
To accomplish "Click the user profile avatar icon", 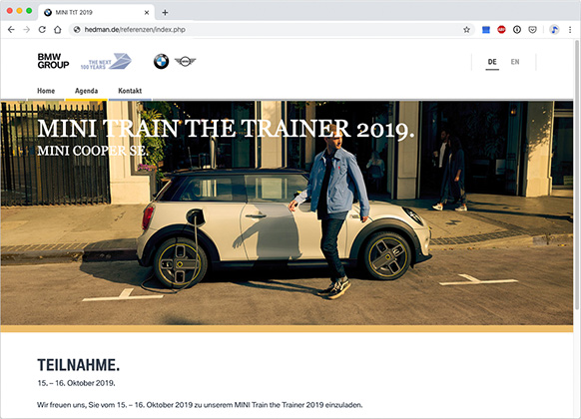I will (554, 30).
